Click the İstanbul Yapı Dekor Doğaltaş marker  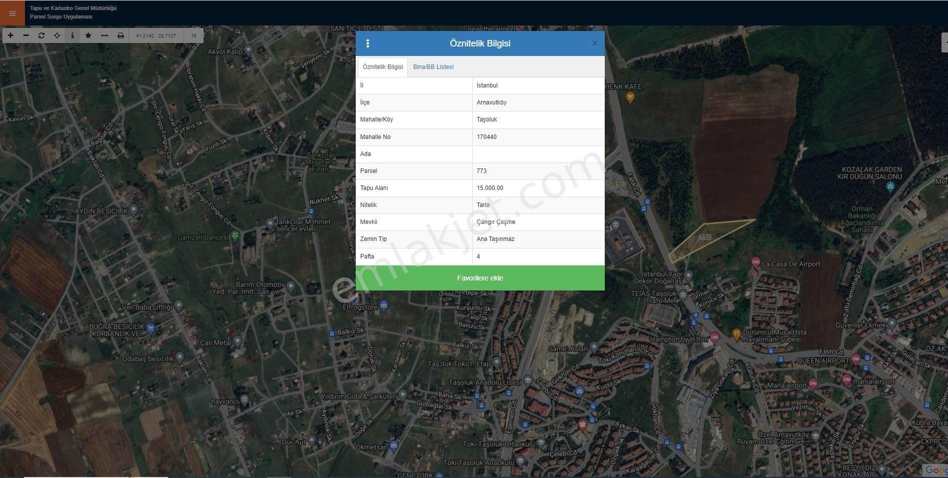coord(689,275)
